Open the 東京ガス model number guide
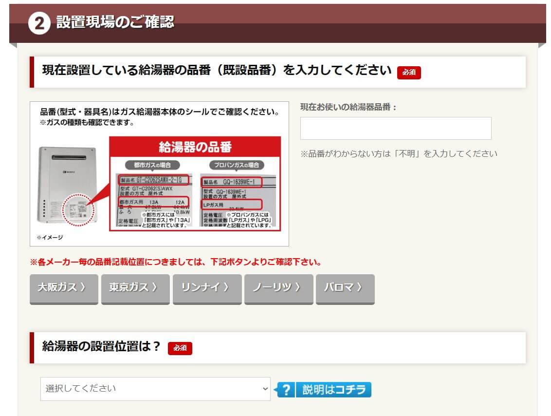The image size is (551, 416). [x=135, y=288]
